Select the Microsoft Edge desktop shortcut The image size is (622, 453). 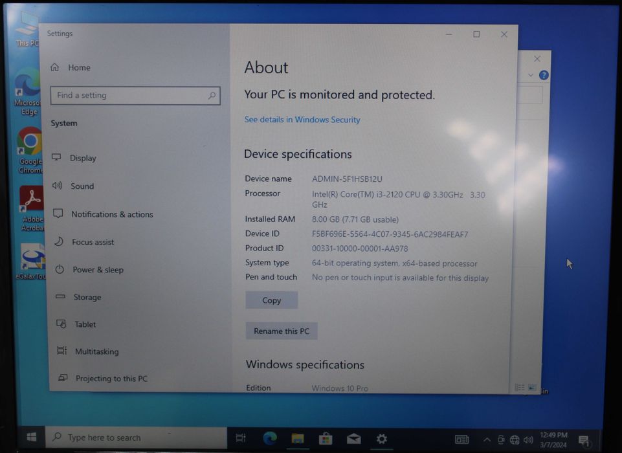27,92
